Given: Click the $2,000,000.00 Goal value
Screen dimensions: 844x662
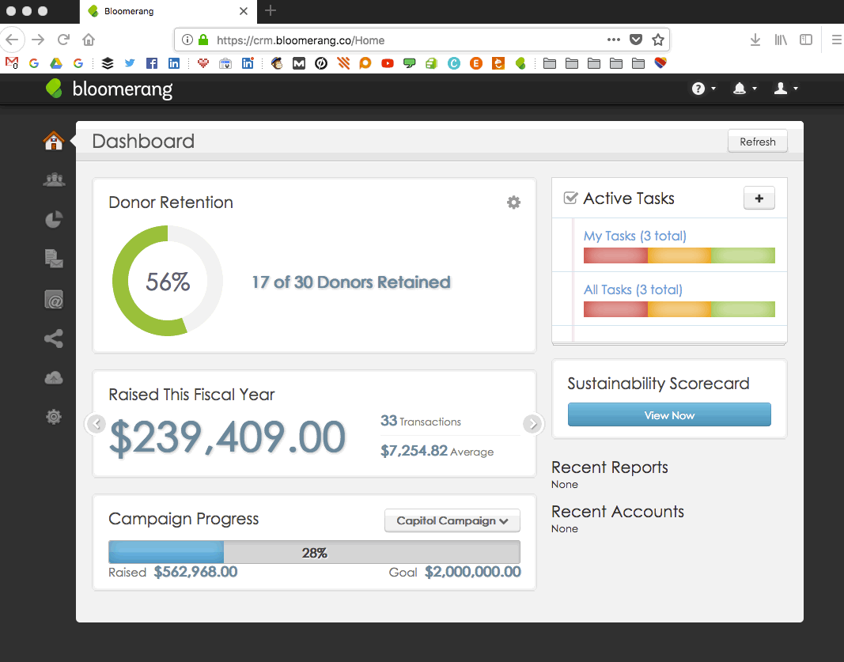Looking at the screenshot, I should (472, 572).
